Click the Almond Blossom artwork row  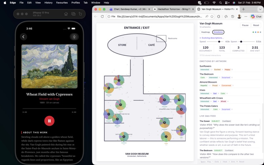pyautogui.click(x=230, y=84)
